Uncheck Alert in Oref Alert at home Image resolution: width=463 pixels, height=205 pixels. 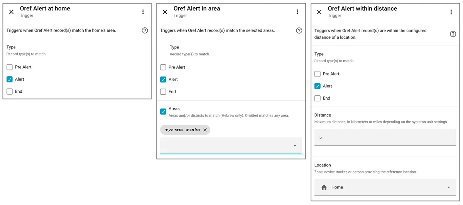(10, 79)
